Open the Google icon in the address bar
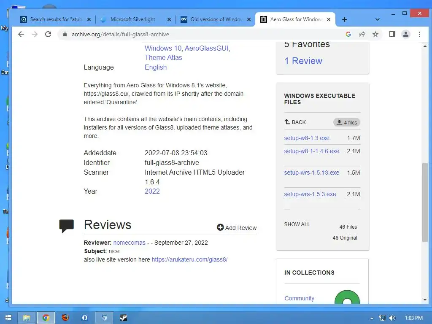The image size is (432, 324). (x=348, y=34)
